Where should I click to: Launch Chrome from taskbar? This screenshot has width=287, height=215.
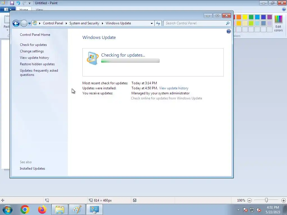(x=25, y=209)
